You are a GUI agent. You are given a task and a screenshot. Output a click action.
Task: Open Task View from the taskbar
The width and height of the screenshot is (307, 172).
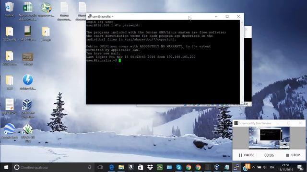click(100, 167)
